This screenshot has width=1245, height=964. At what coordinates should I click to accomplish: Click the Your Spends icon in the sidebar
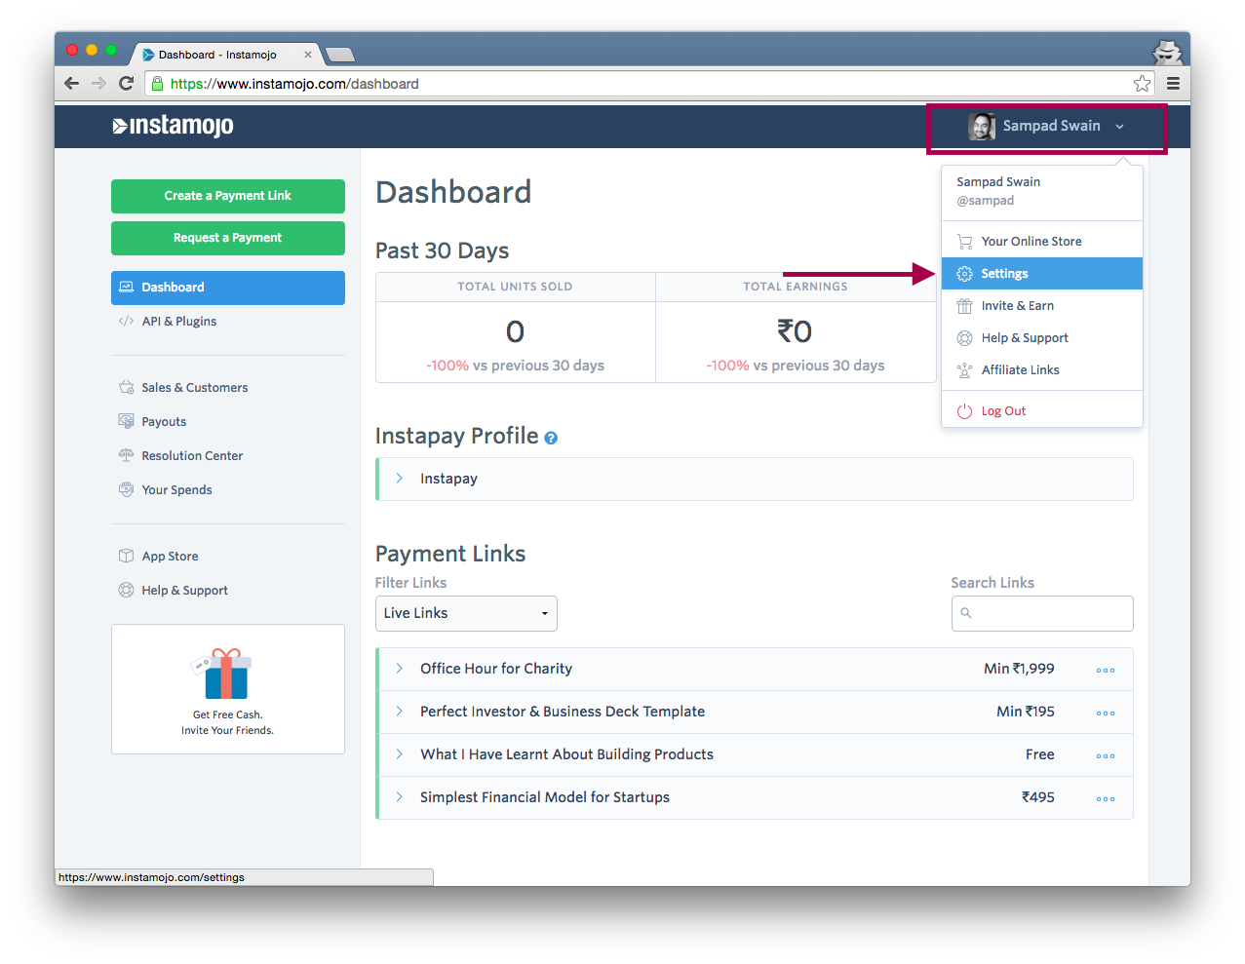coord(126,489)
